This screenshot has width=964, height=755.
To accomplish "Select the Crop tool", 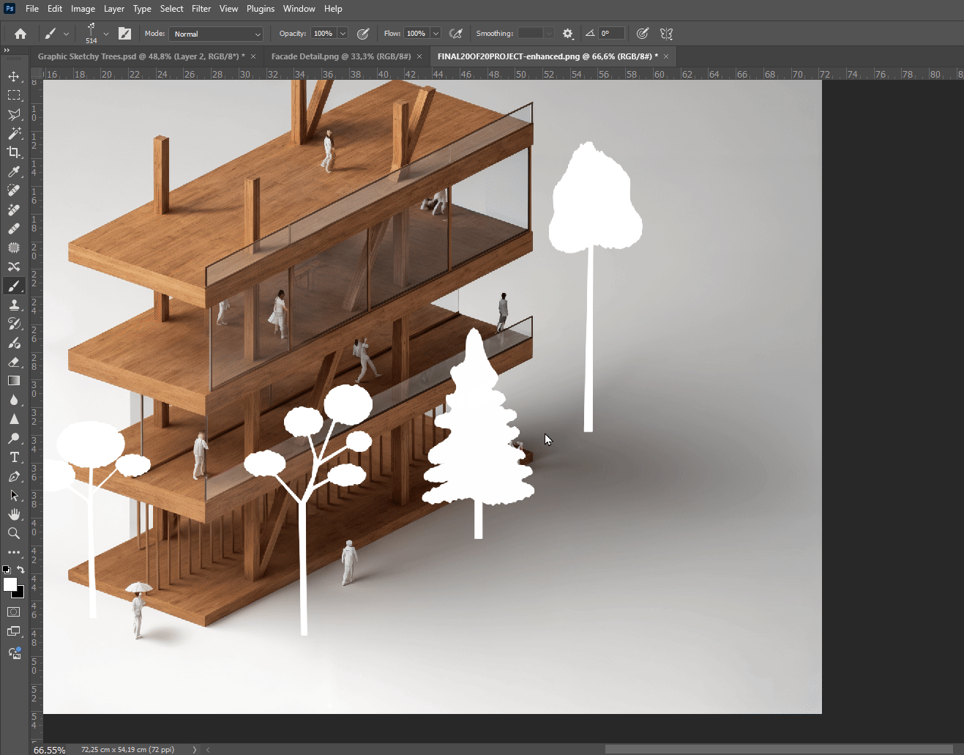I will pyautogui.click(x=14, y=152).
